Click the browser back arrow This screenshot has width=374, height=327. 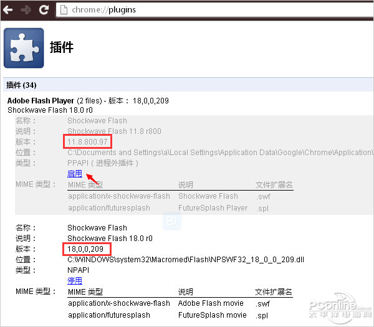9,10
